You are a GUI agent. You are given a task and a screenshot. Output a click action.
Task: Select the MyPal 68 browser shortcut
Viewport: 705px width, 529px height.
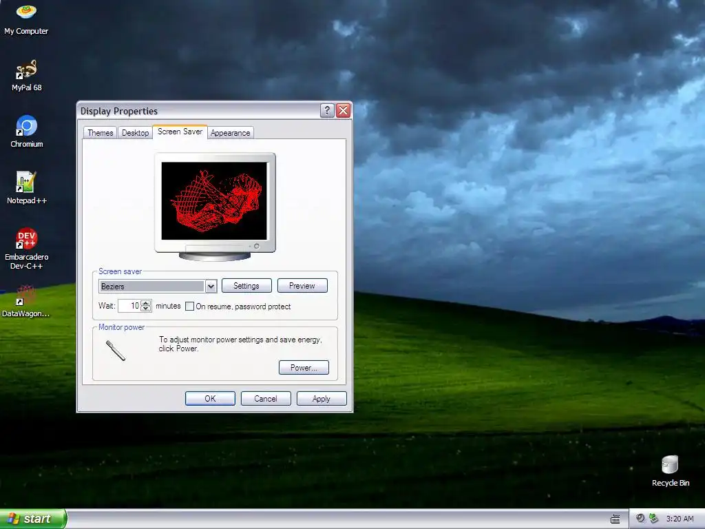26,76
